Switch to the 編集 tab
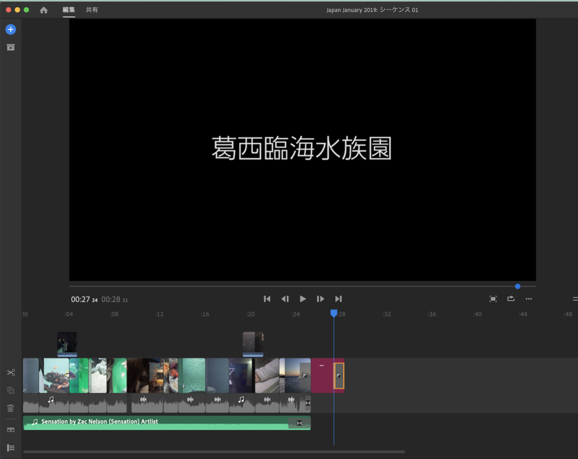This screenshot has height=459, width=578. (69, 10)
